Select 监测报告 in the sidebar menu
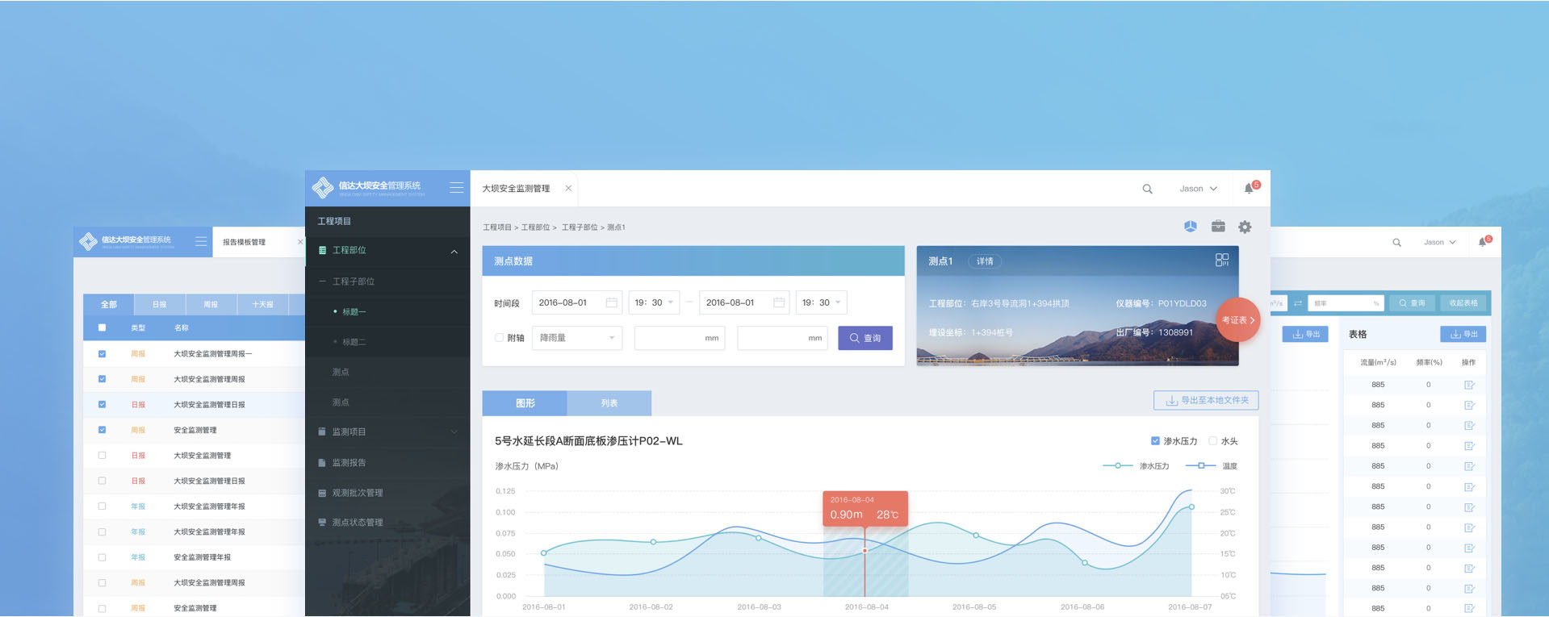Image resolution: width=1549 pixels, height=617 pixels. coord(349,463)
